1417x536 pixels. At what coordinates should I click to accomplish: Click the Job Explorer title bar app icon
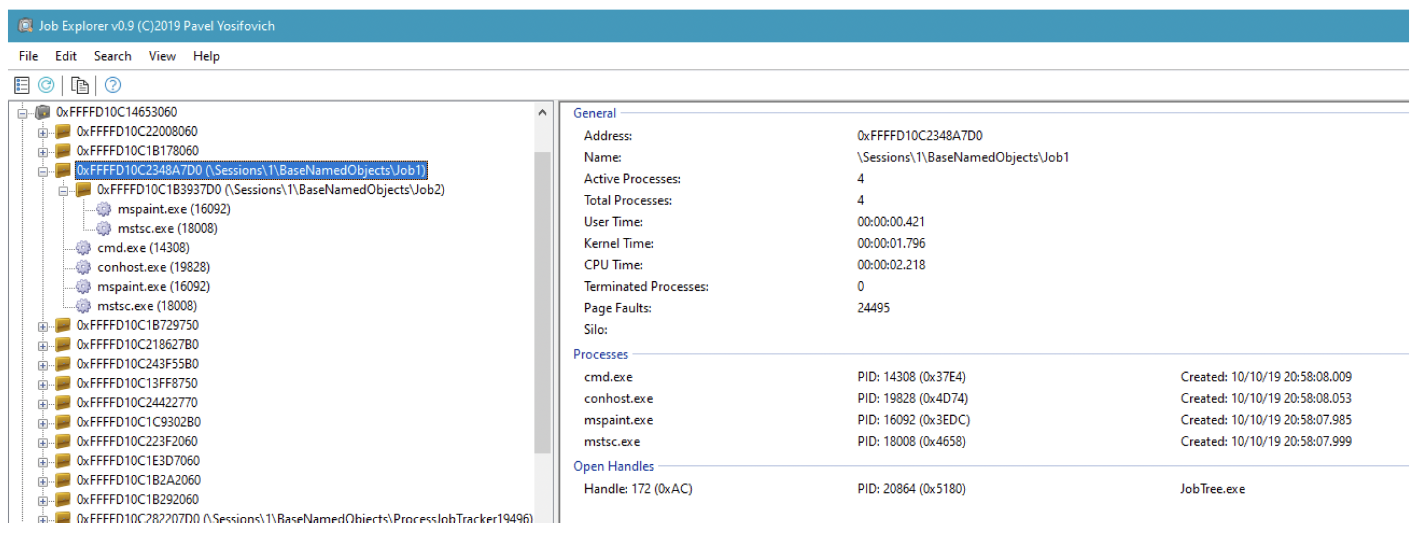coord(25,26)
